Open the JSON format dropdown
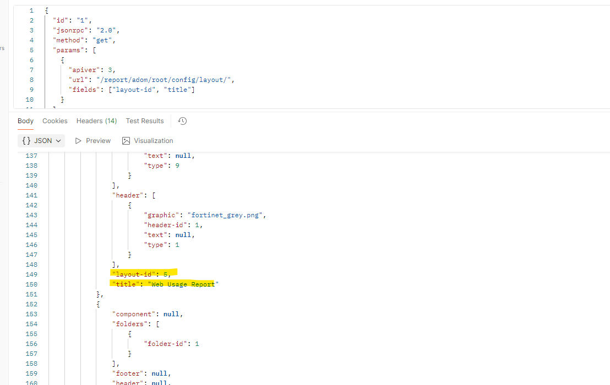610x385 pixels. pyautogui.click(x=41, y=141)
